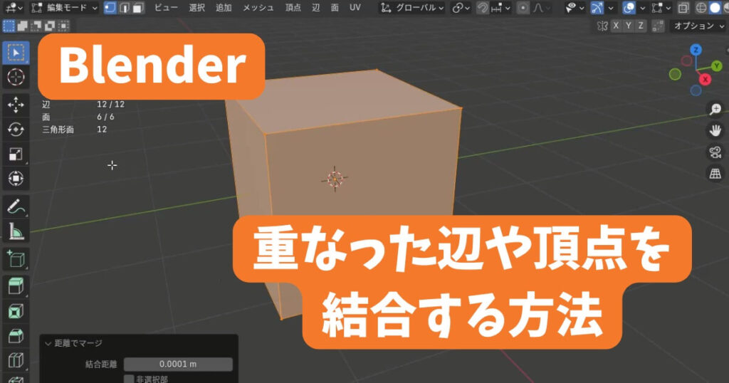The height and width of the screenshot is (383, 729).
Task: Toggle snapping magnet
Action: [x=483, y=7]
